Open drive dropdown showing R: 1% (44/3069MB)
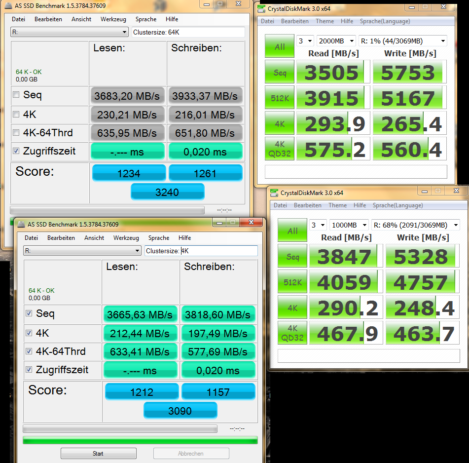469x463 pixels. (x=402, y=41)
